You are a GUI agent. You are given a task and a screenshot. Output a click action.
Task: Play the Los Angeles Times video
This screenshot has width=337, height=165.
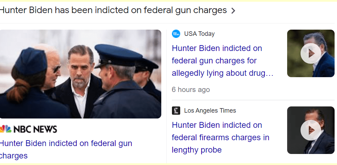point(311,130)
